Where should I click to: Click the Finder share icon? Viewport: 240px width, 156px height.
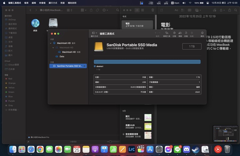coord(91,10)
